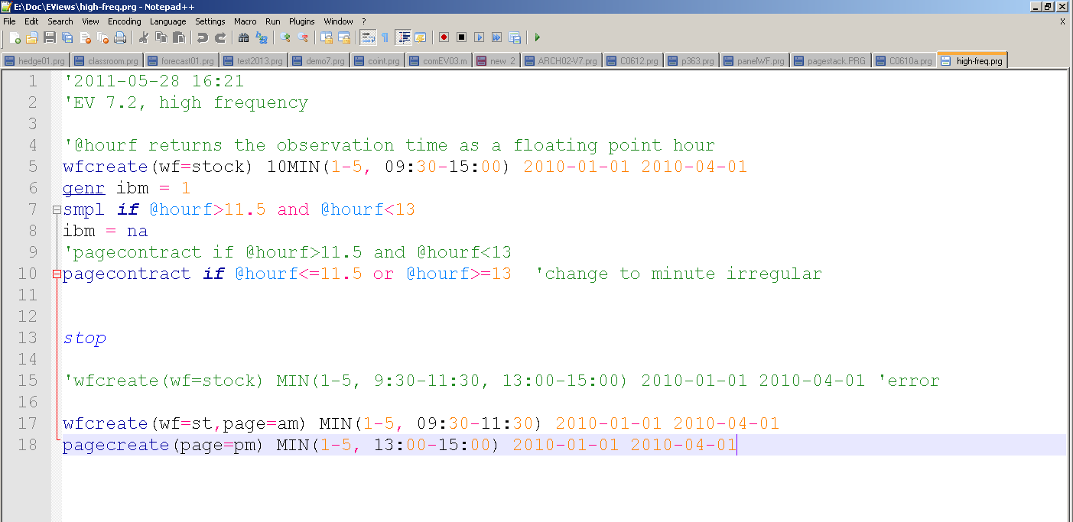
Task: Click the Zoom In magnifier icon
Action: click(x=285, y=37)
